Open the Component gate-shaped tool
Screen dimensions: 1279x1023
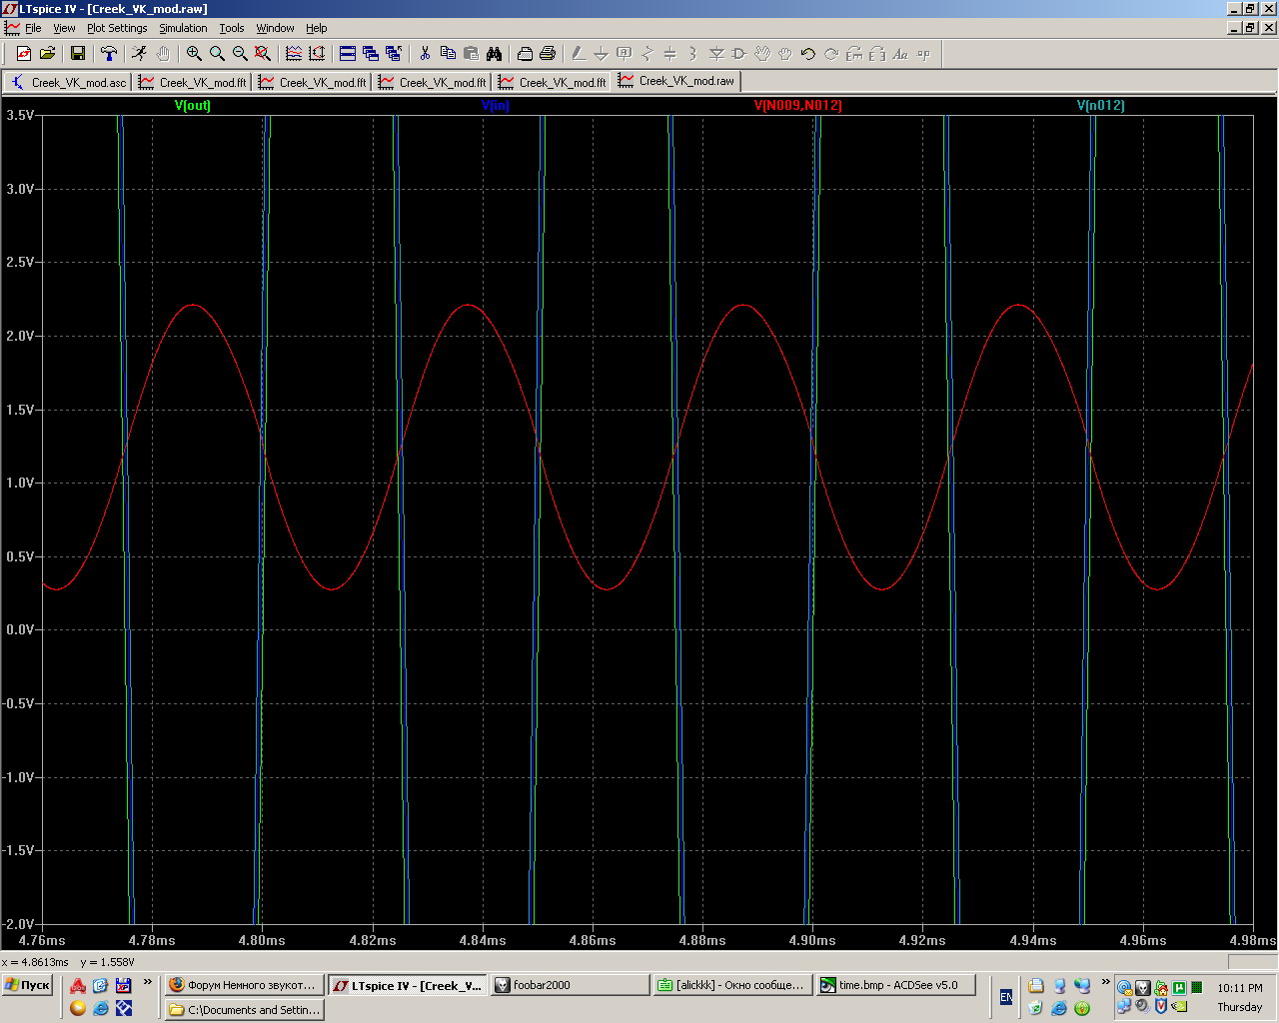click(739, 54)
